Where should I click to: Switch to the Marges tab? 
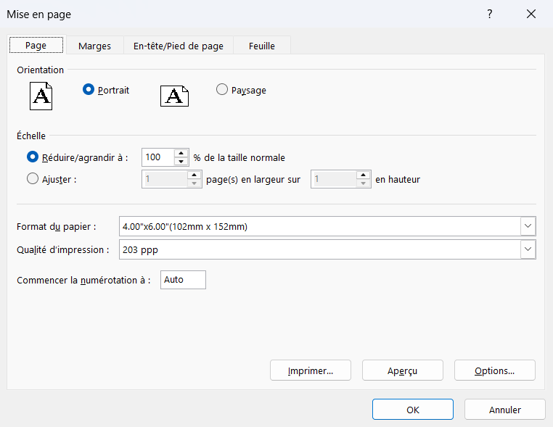94,46
